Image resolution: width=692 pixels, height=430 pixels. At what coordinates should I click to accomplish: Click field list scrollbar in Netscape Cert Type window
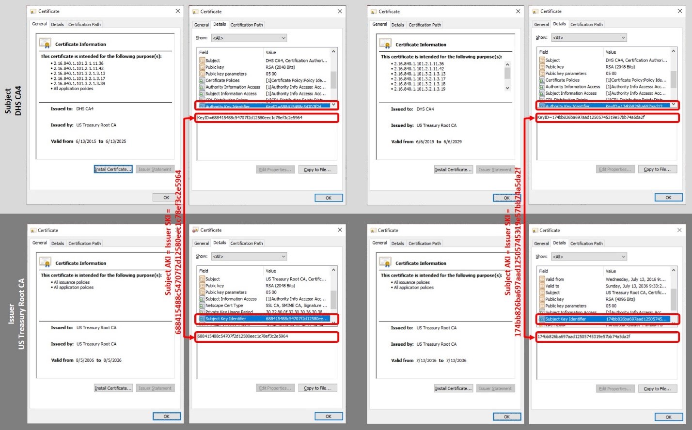pos(333,295)
